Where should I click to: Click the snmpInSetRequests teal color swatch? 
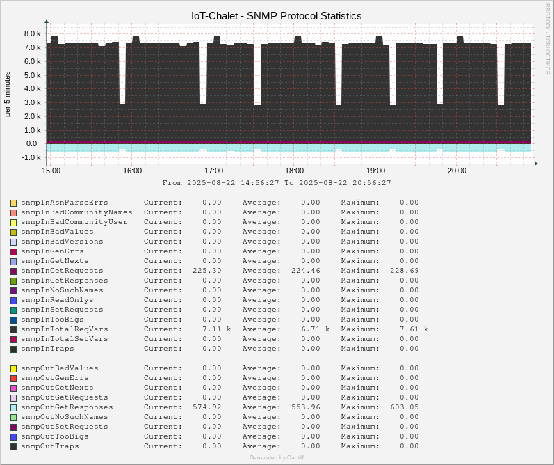coord(13,310)
